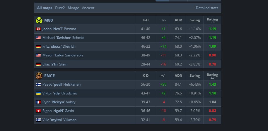
Task: Open Mason 'Lake' Sanderson's profile
Action: pos(62,55)
